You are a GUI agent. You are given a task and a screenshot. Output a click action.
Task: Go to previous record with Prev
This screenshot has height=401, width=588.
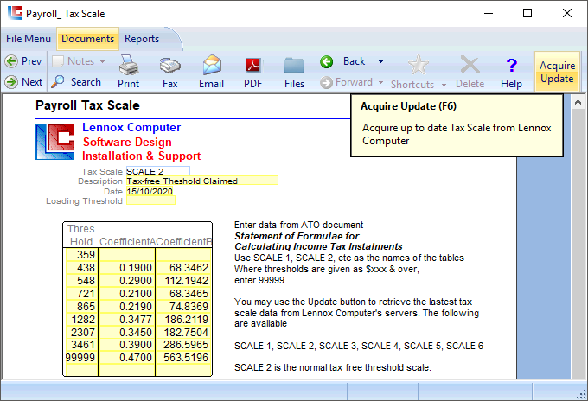coord(23,61)
